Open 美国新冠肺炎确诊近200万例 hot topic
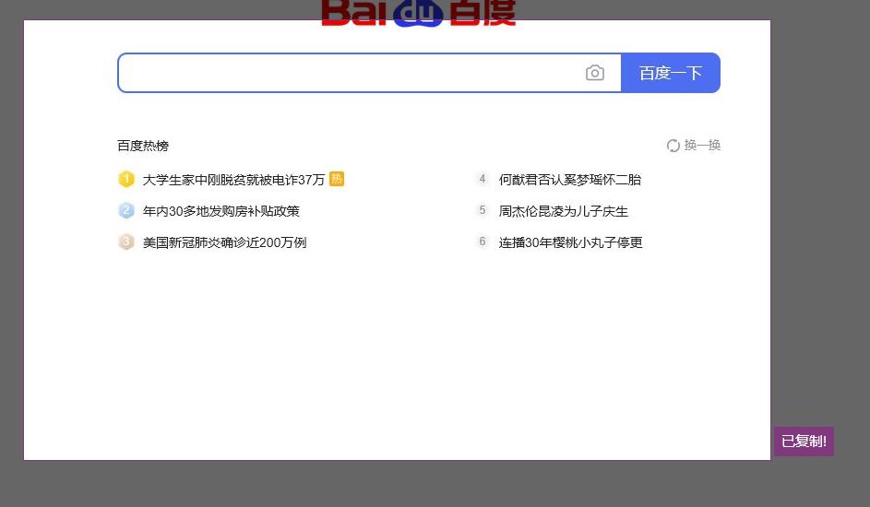 tap(225, 242)
